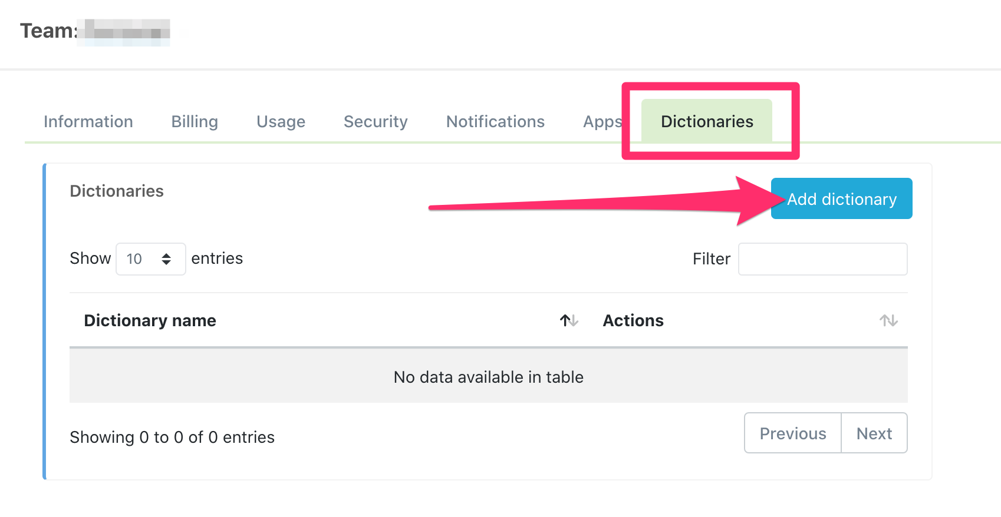Click the Add dictionary button

coord(841,199)
